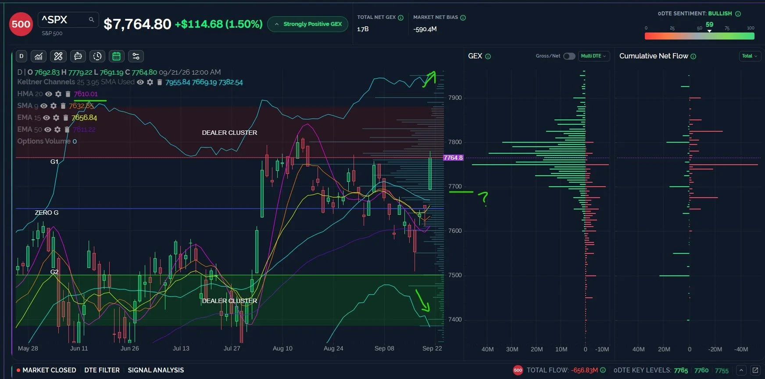The image size is (765, 379).
Task: Click the red 500 index logo
Action: [x=21, y=24]
